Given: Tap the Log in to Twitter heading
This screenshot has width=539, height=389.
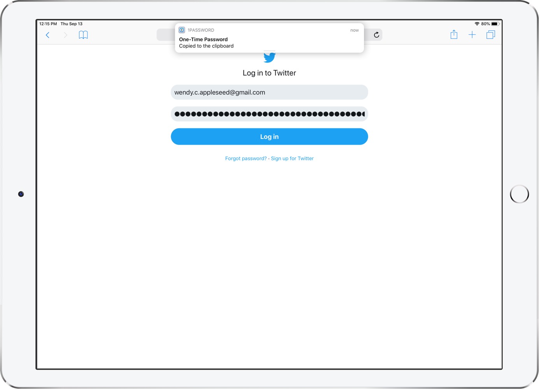Looking at the screenshot, I should [x=269, y=73].
